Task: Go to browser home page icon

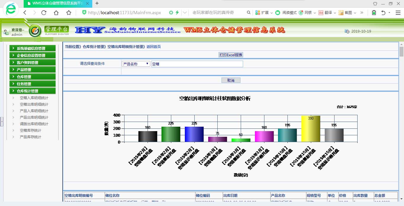Action: [56, 13]
